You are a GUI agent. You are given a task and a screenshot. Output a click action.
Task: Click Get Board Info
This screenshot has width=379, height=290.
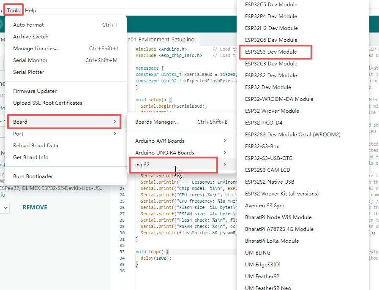[65, 157]
